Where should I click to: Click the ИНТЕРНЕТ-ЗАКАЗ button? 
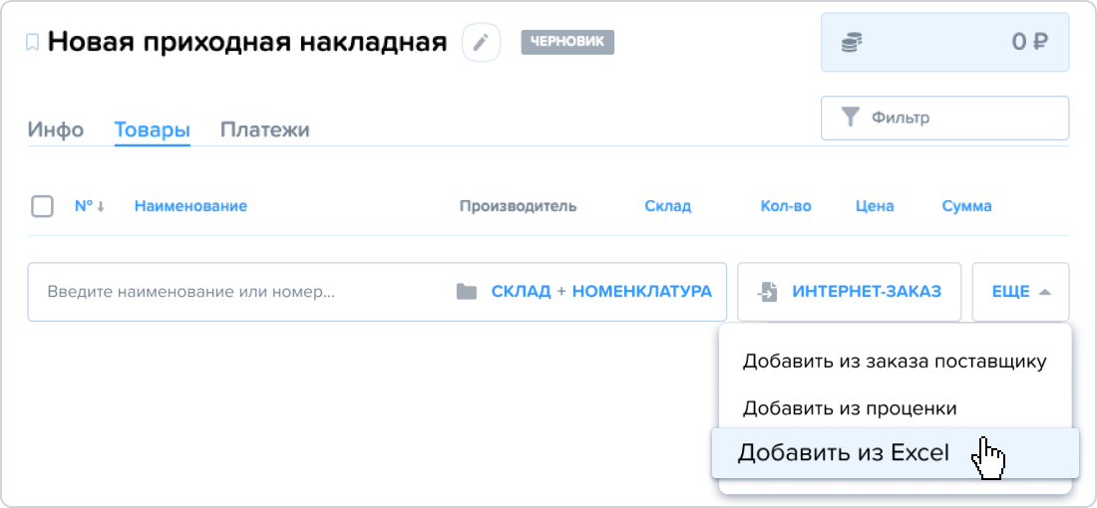(x=850, y=292)
